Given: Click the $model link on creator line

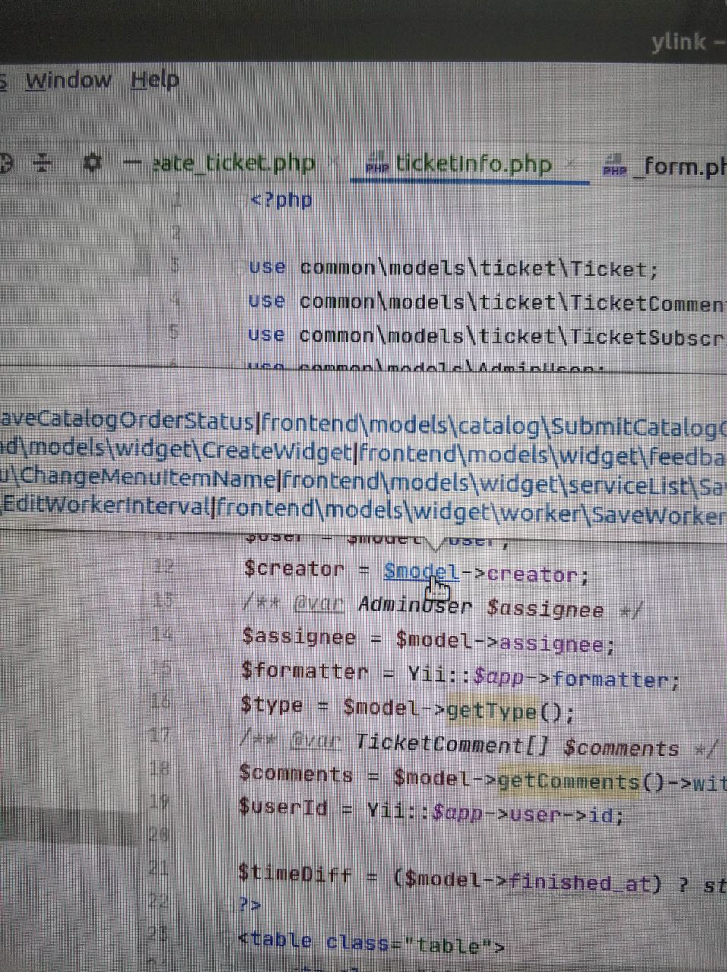Looking at the screenshot, I should (421, 573).
